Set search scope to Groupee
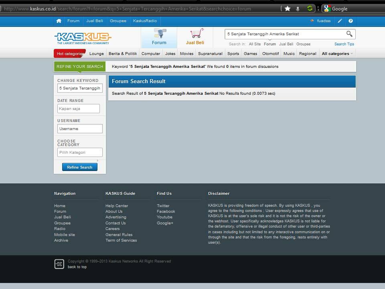Viewport: 385px width, 289px height. 303,44
